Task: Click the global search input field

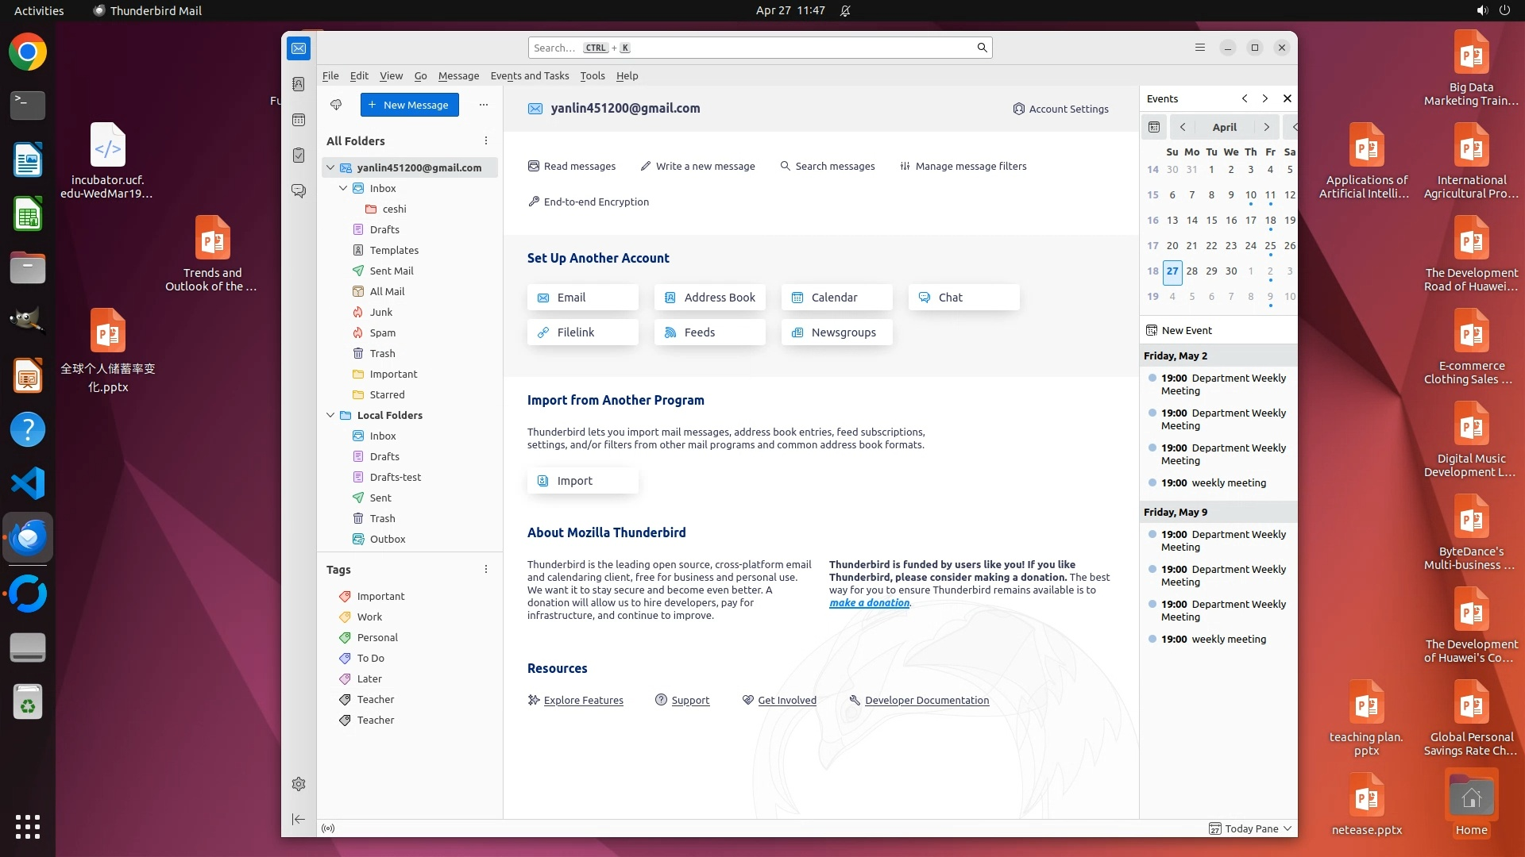Action: tap(751, 48)
